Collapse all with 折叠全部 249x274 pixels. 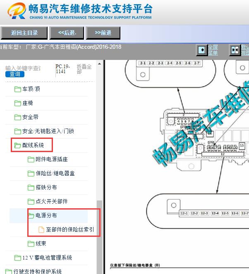click(84, 69)
